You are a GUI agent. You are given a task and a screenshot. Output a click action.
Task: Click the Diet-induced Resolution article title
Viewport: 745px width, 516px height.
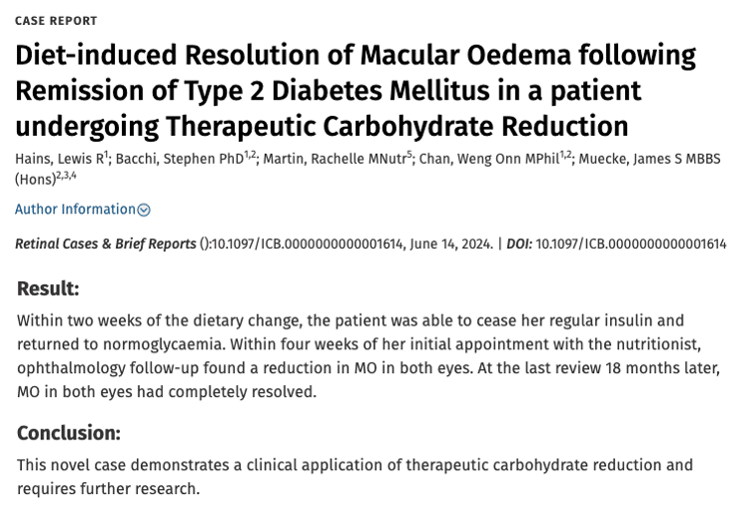tap(356, 90)
